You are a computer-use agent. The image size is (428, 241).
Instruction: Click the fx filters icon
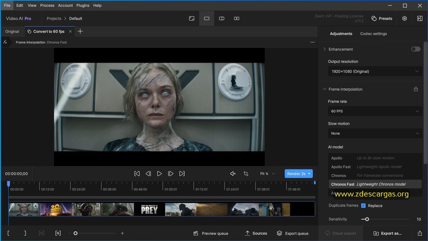point(5,42)
